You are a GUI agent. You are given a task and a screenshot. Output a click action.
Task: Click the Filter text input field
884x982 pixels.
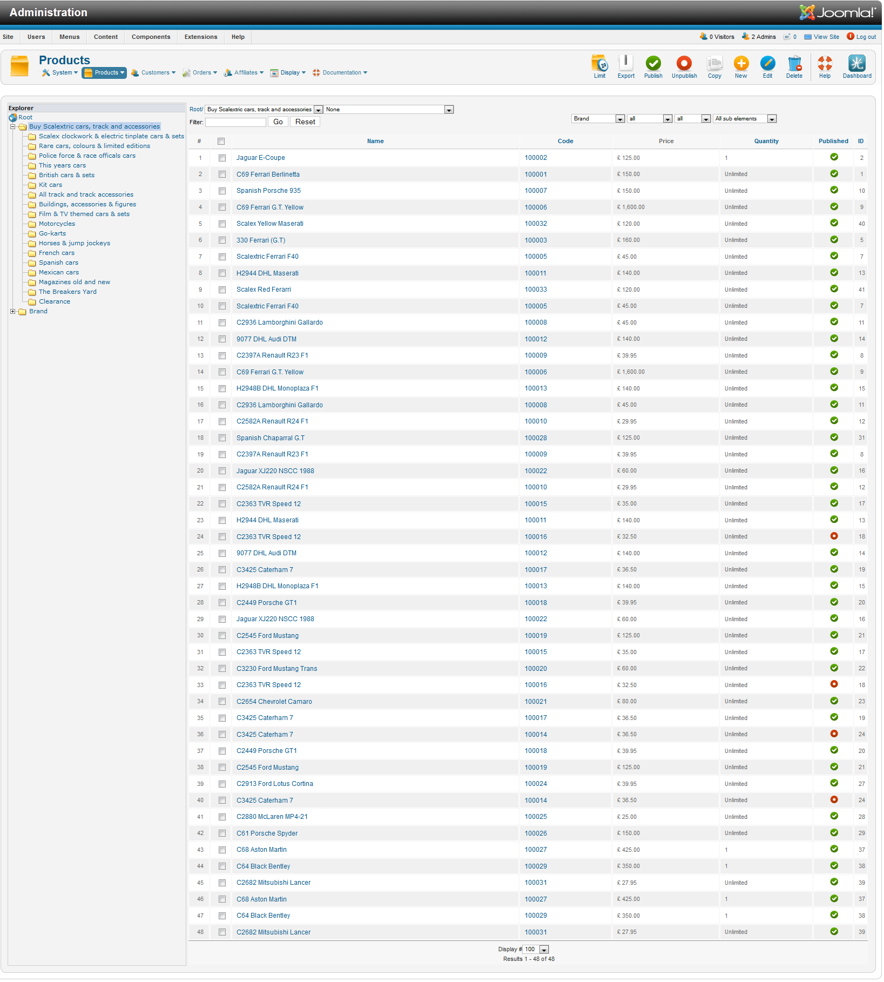pyautogui.click(x=235, y=123)
